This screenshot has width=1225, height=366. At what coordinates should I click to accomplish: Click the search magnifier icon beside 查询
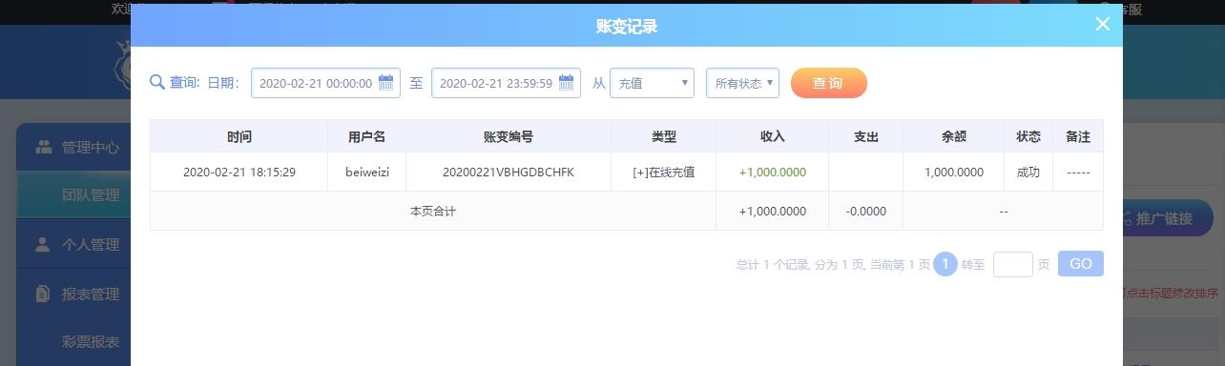coord(157,83)
